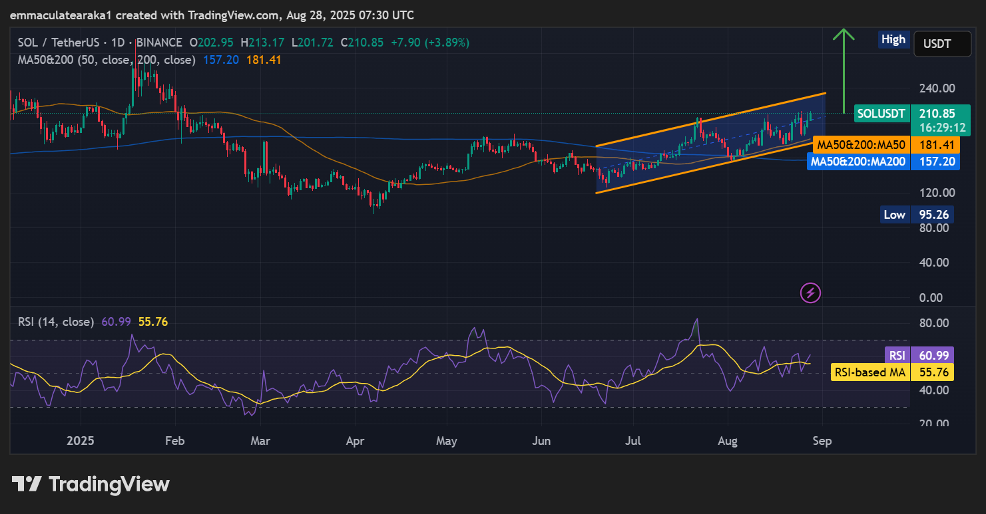Click the RSI-based MA 55.76 label
The height and width of the screenshot is (514, 986).
[x=893, y=372]
